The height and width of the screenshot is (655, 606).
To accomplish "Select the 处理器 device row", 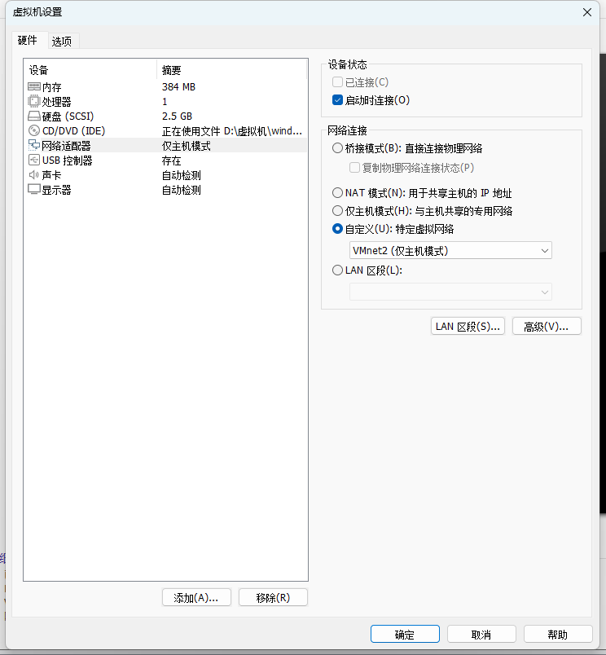I will coord(166,102).
